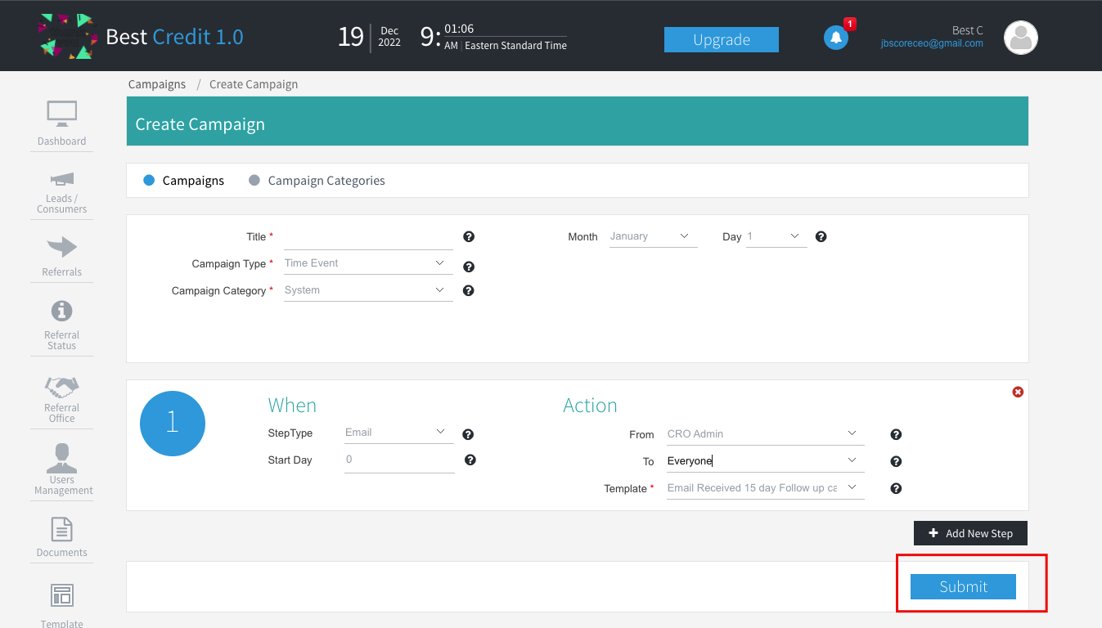Click the Action heading
The width and height of the screenshot is (1102, 628).
[590, 406]
